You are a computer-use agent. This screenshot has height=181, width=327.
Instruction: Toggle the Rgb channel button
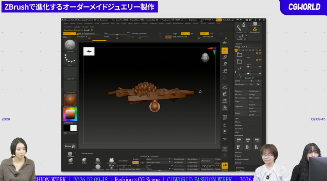[185, 34]
